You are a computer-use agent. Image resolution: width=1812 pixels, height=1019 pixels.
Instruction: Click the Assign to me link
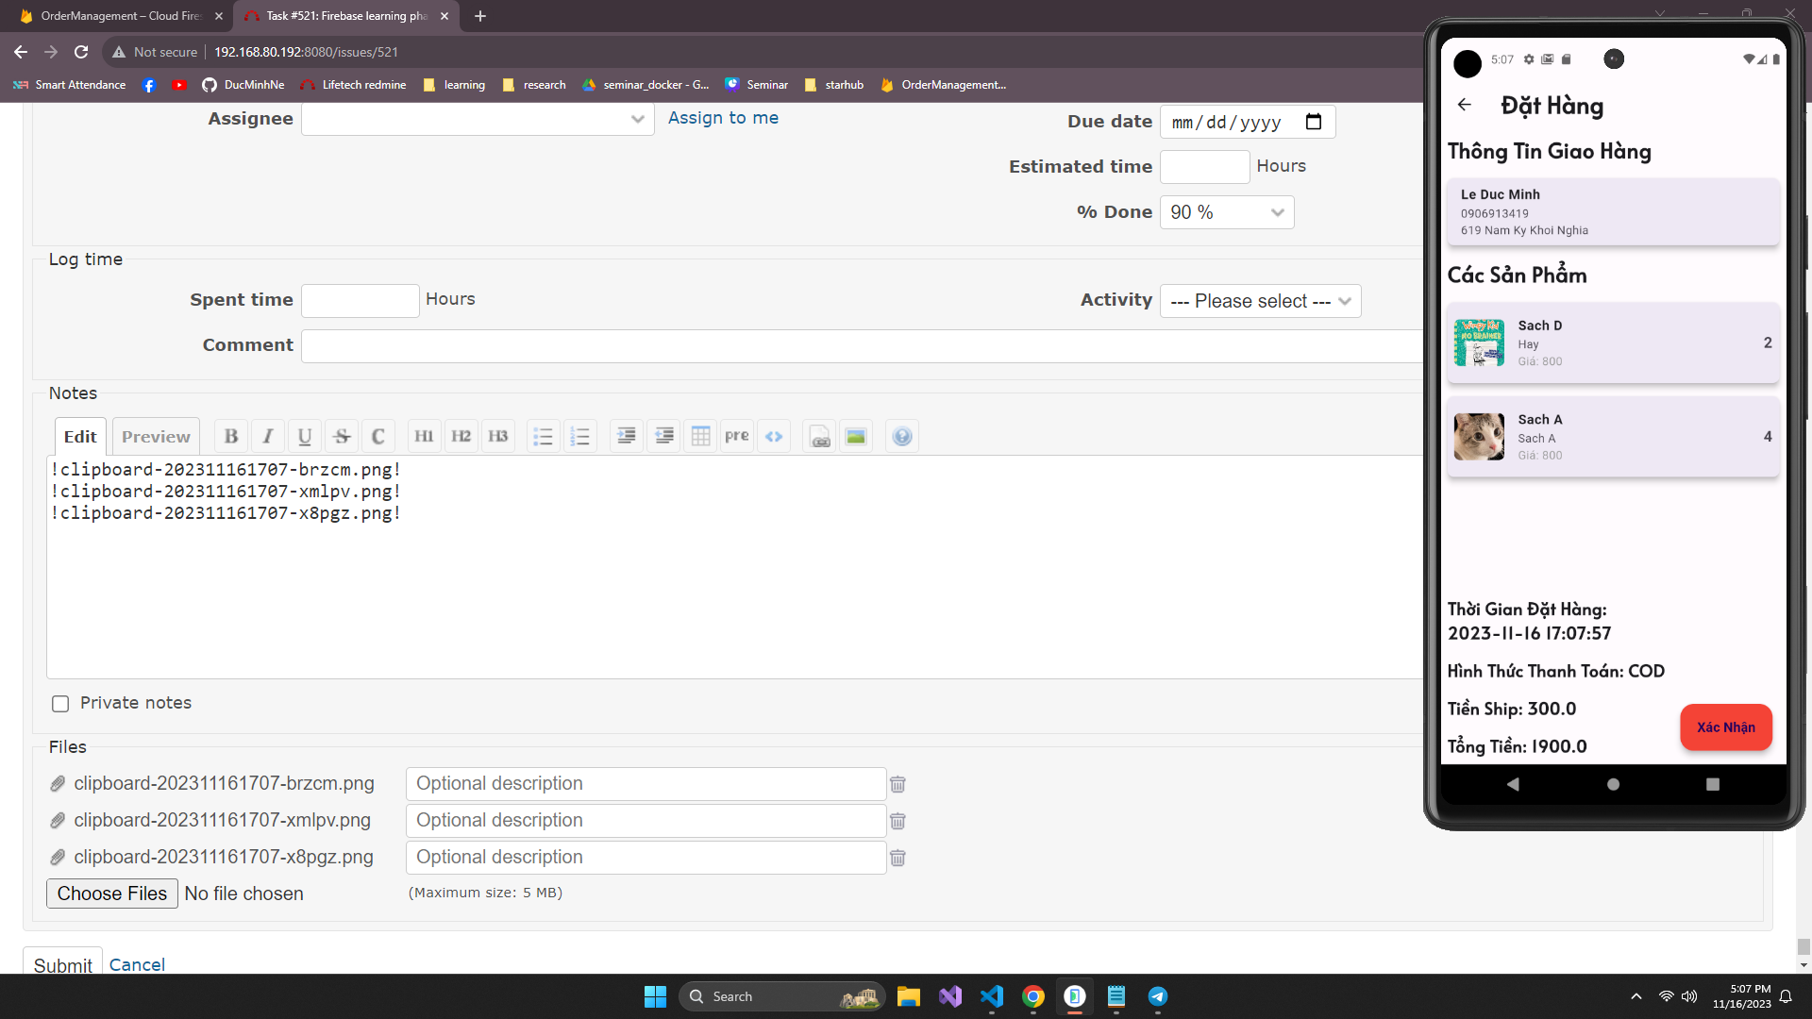(723, 118)
